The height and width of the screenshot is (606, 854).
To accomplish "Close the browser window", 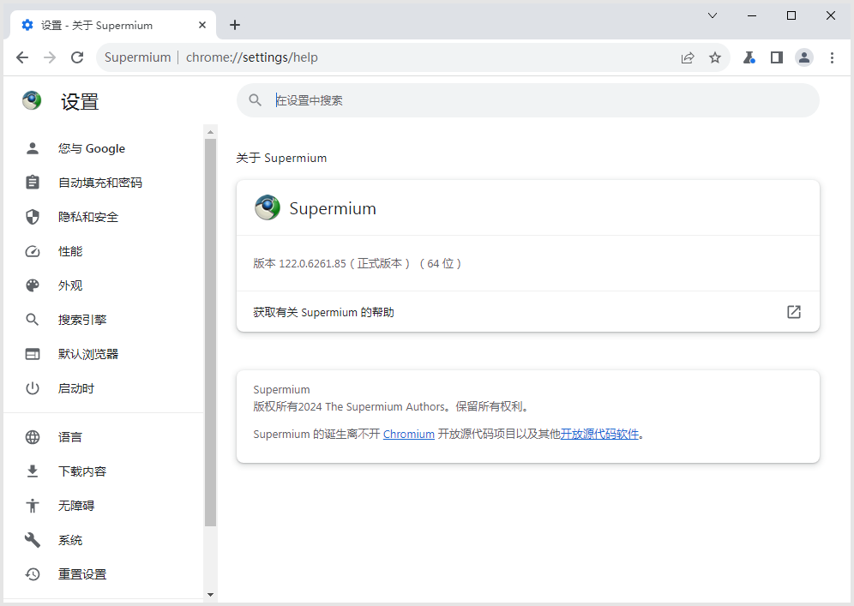I will click(831, 15).
